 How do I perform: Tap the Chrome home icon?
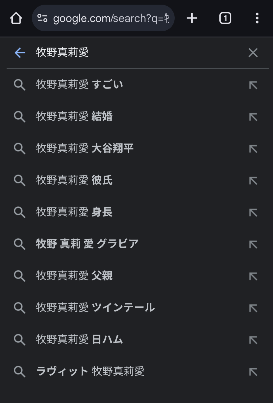[x=16, y=18]
